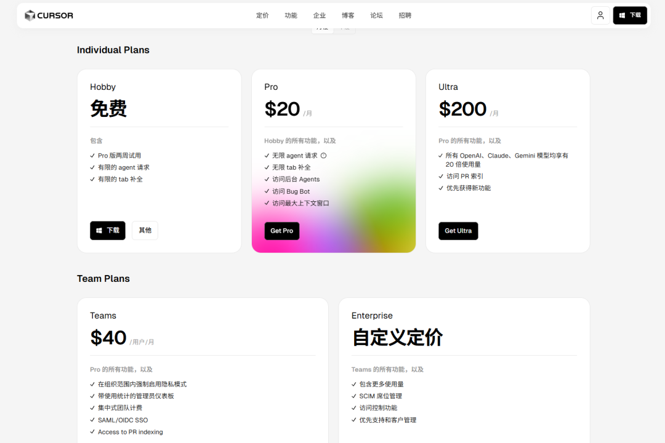Open the 博客 blog menu item
This screenshot has height=443, width=665.
348,15
